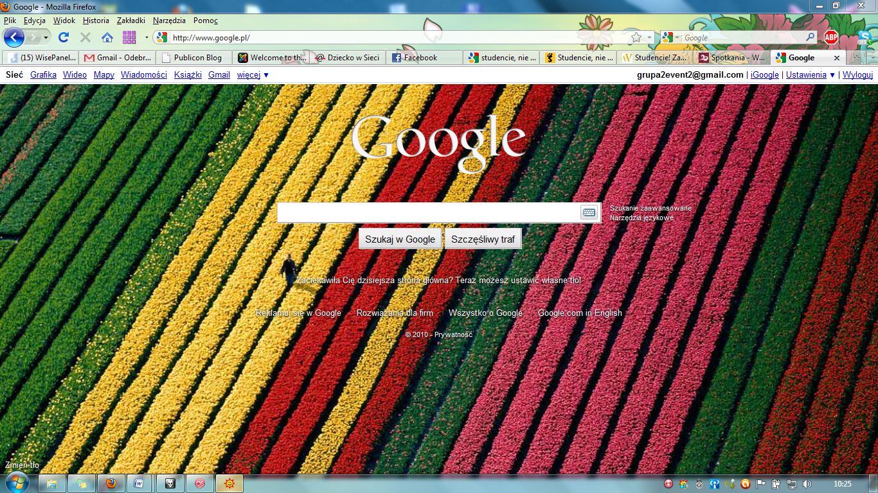
Task: Click the "Szukaj w Google" button
Action: pyautogui.click(x=400, y=239)
